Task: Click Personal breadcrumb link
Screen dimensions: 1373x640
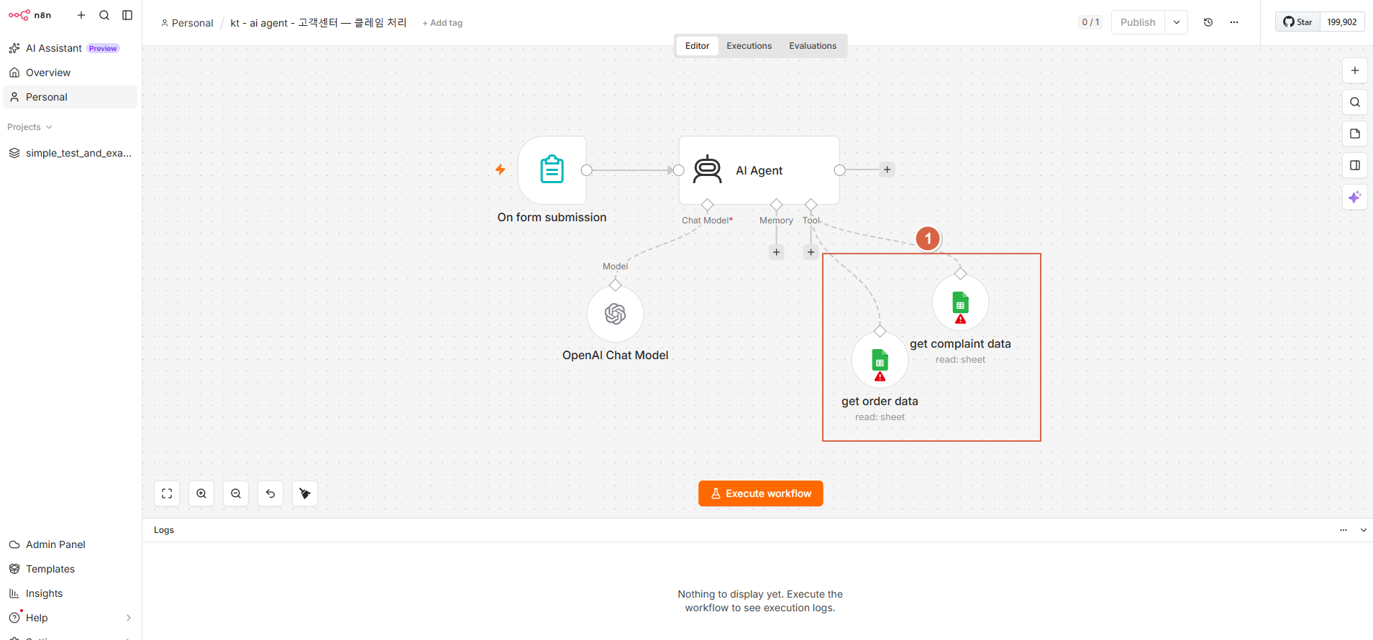Action: coord(187,23)
